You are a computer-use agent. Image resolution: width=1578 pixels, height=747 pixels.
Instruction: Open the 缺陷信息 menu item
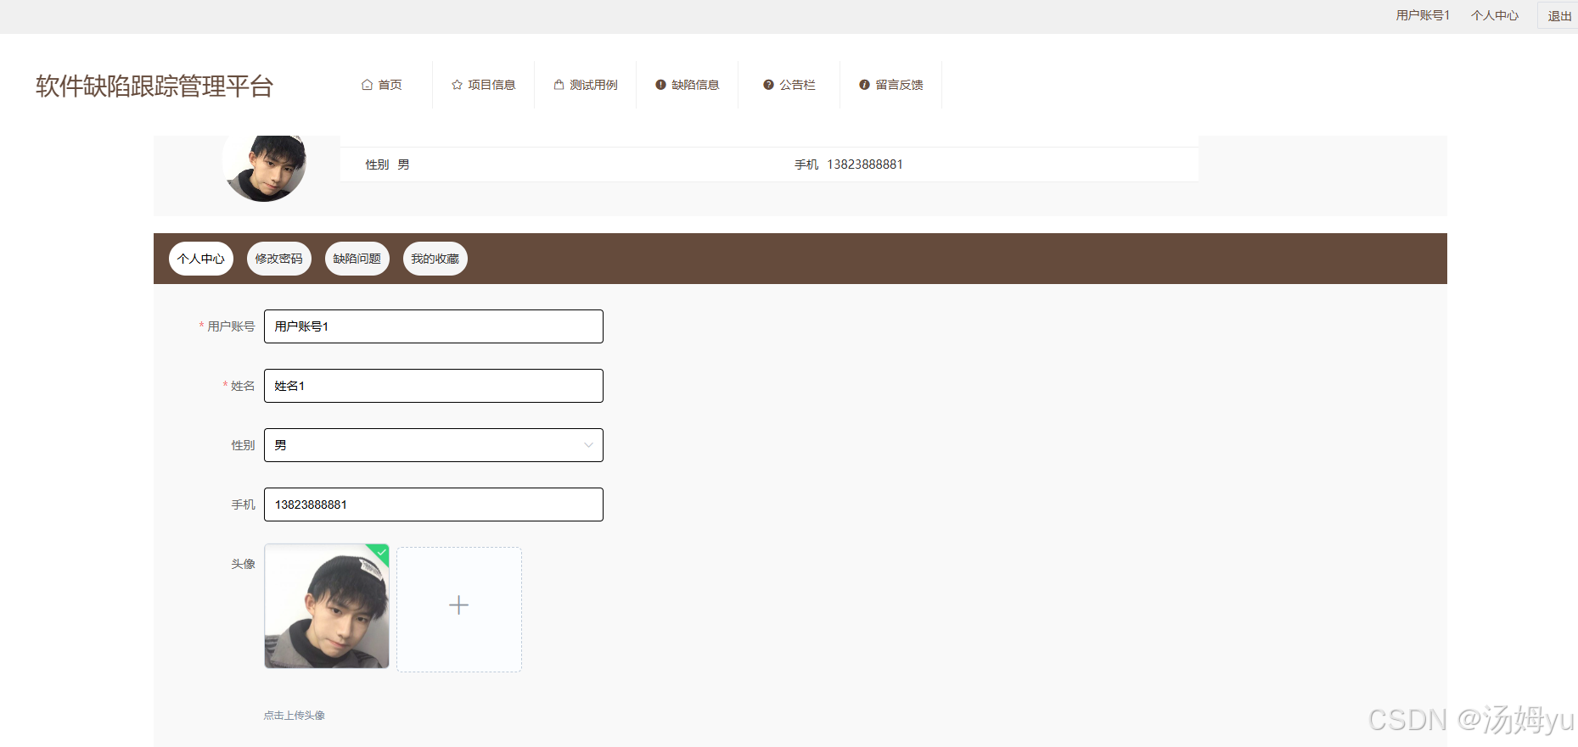click(x=688, y=85)
